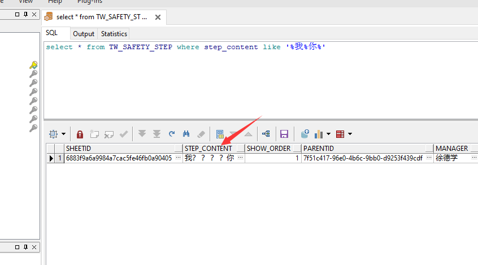478x265 pixels.
Task: Switch to the Statistics tab
Action: [114, 34]
